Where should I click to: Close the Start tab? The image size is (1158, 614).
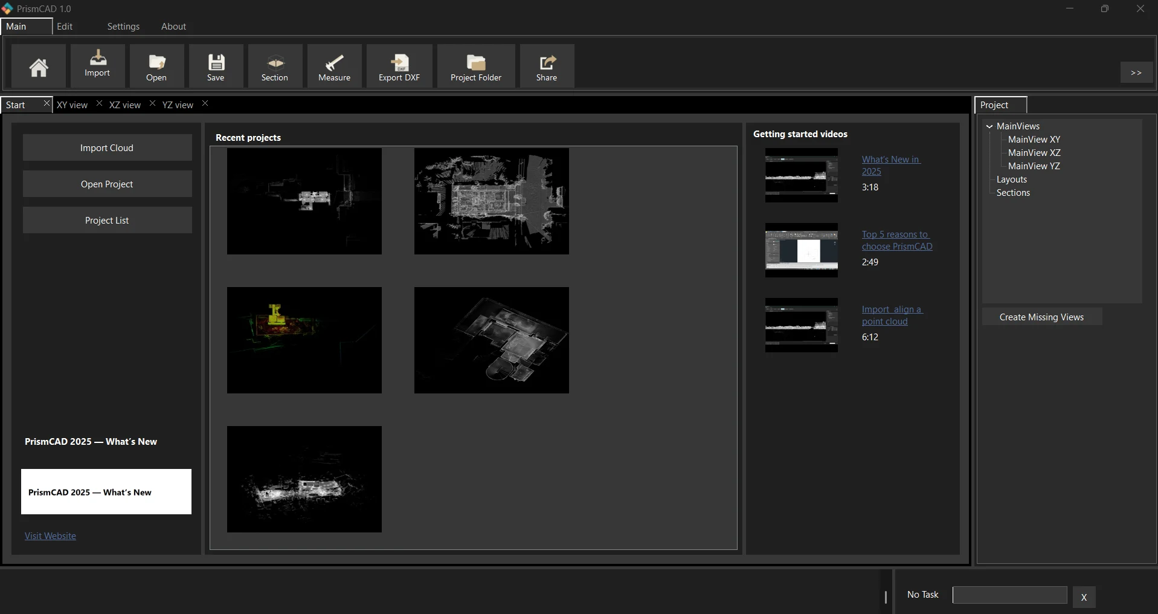pos(47,104)
